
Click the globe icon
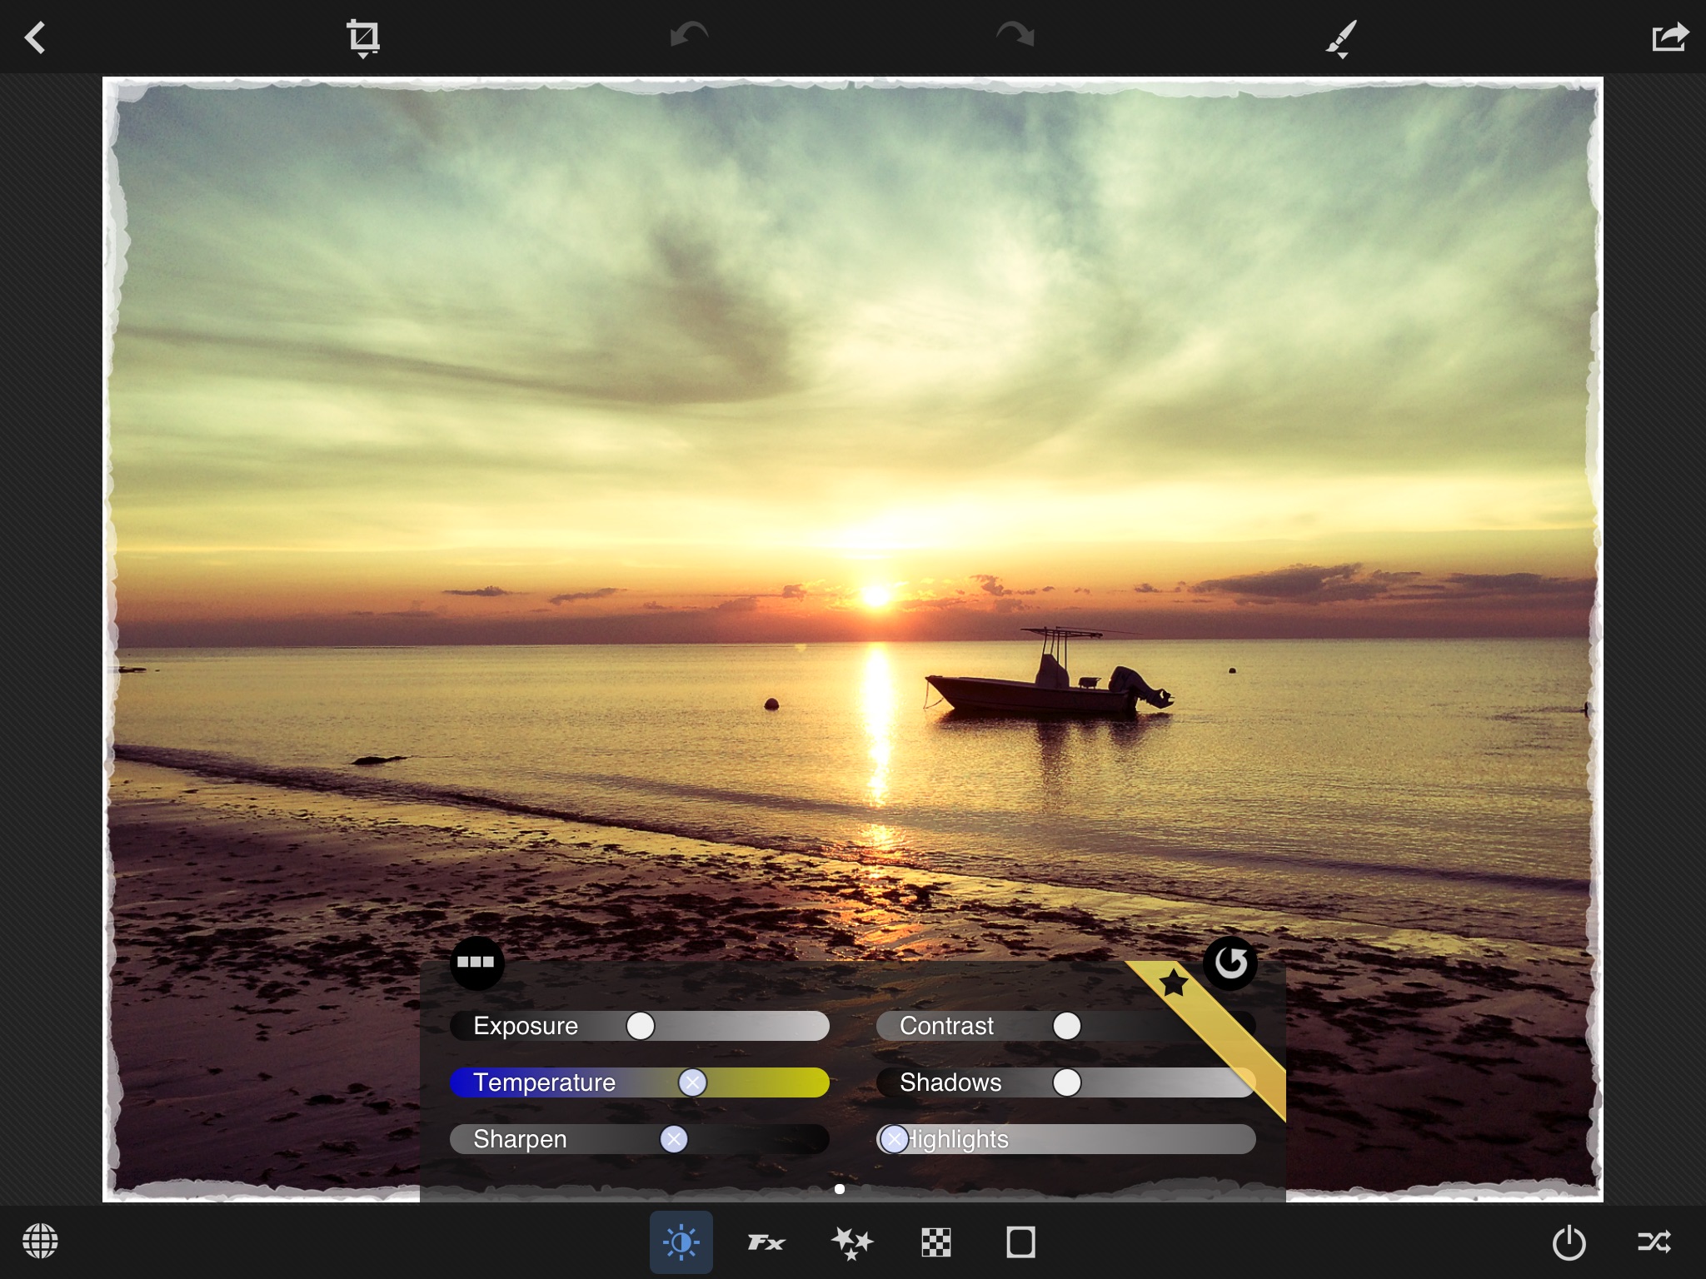click(40, 1242)
